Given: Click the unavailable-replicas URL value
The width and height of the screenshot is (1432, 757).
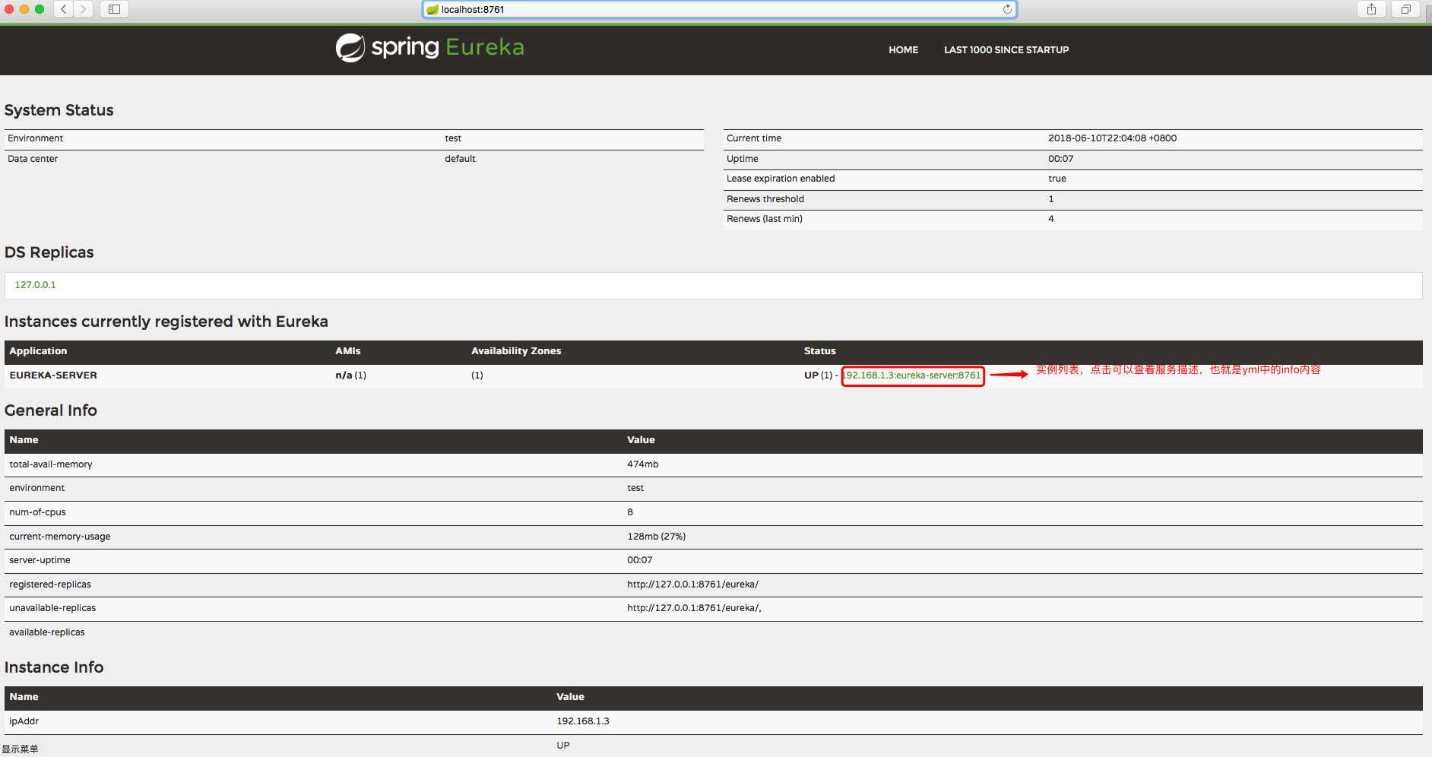Looking at the screenshot, I should 694,608.
